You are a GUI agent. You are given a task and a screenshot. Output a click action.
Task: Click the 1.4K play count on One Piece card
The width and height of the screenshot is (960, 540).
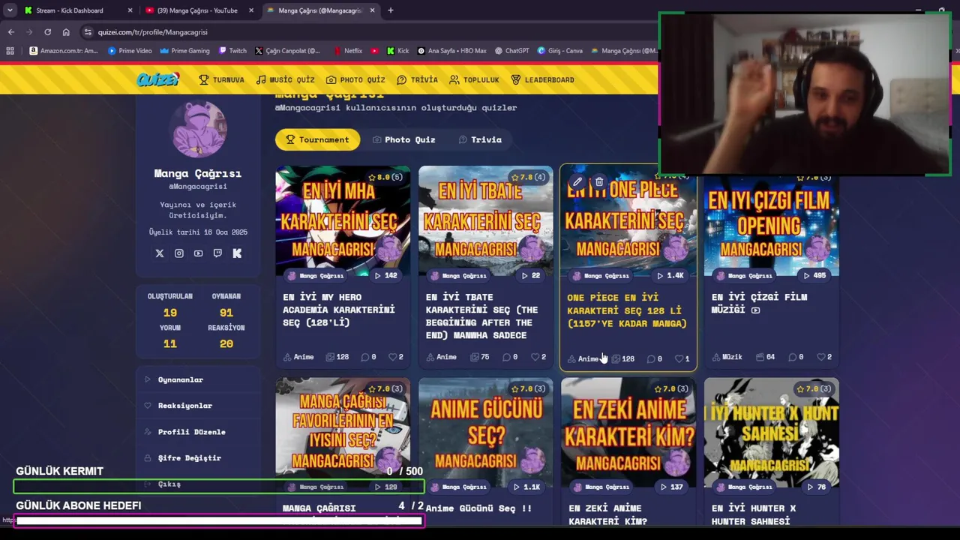pyautogui.click(x=670, y=275)
